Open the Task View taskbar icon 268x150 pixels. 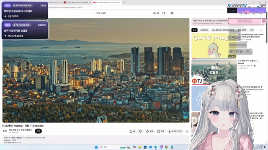[x=129, y=147]
